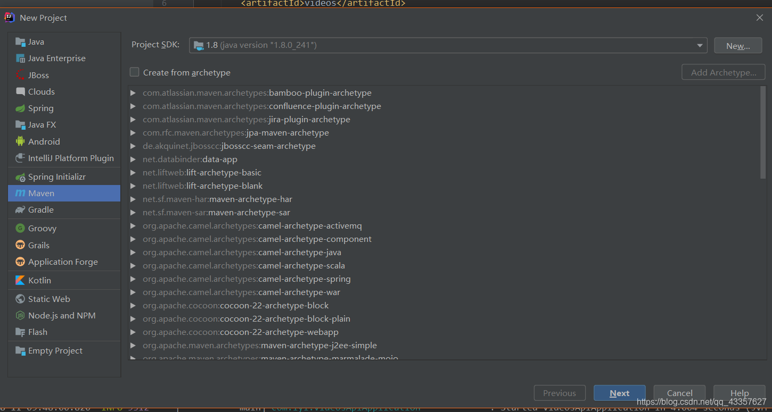The width and height of the screenshot is (772, 412).
Task: Enable Create from archetype checkbox
Action: (135, 72)
